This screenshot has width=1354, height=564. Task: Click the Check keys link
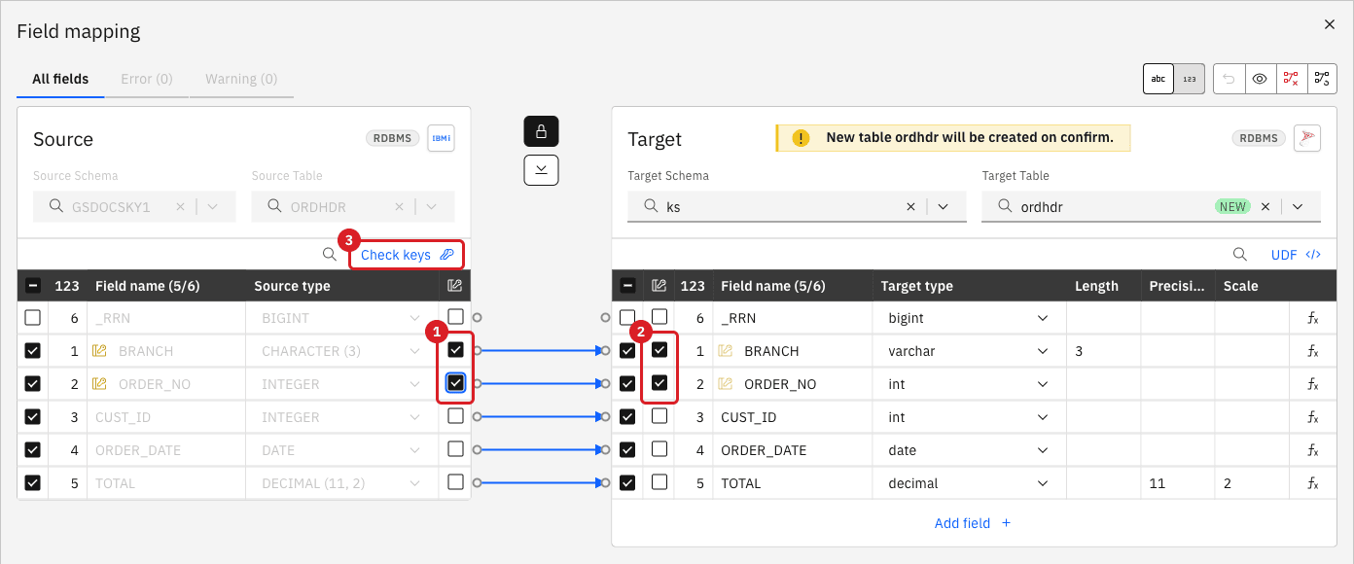tap(407, 255)
